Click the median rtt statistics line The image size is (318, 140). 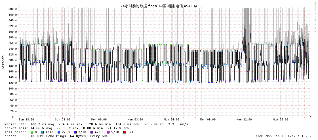96,124
